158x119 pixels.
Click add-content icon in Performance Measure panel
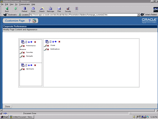tap(23, 42)
